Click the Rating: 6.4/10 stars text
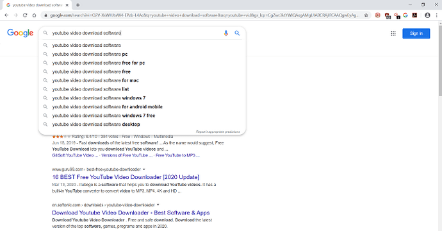This screenshot has width=442, height=231. point(113,137)
